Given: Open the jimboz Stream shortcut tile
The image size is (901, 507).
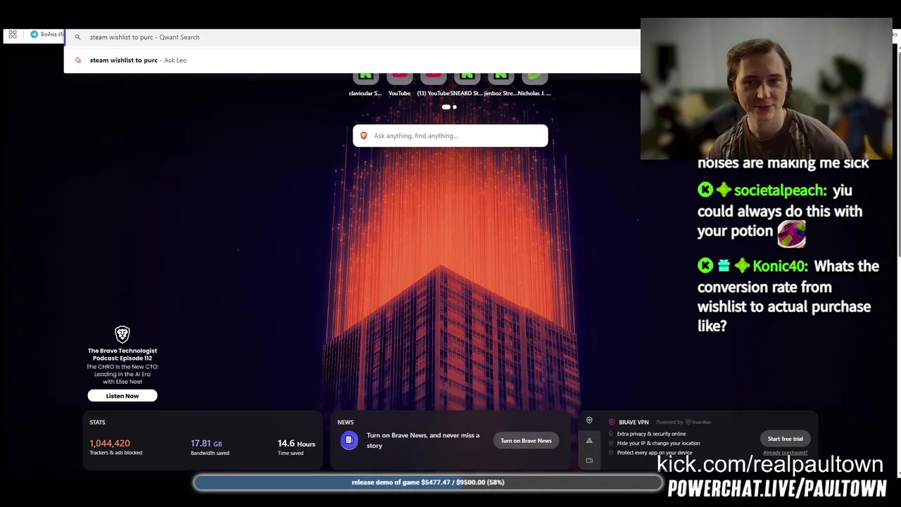Looking at the screenshot, I should click(x=500, y=84).
